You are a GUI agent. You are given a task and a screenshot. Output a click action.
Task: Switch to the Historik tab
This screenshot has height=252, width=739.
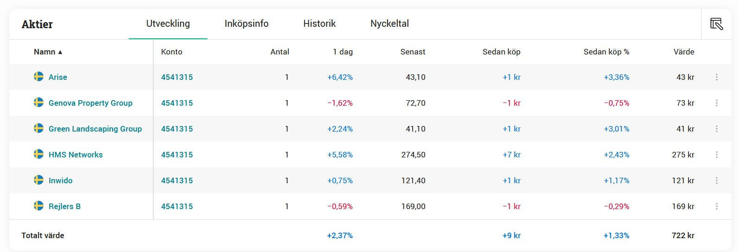(319, 24)
